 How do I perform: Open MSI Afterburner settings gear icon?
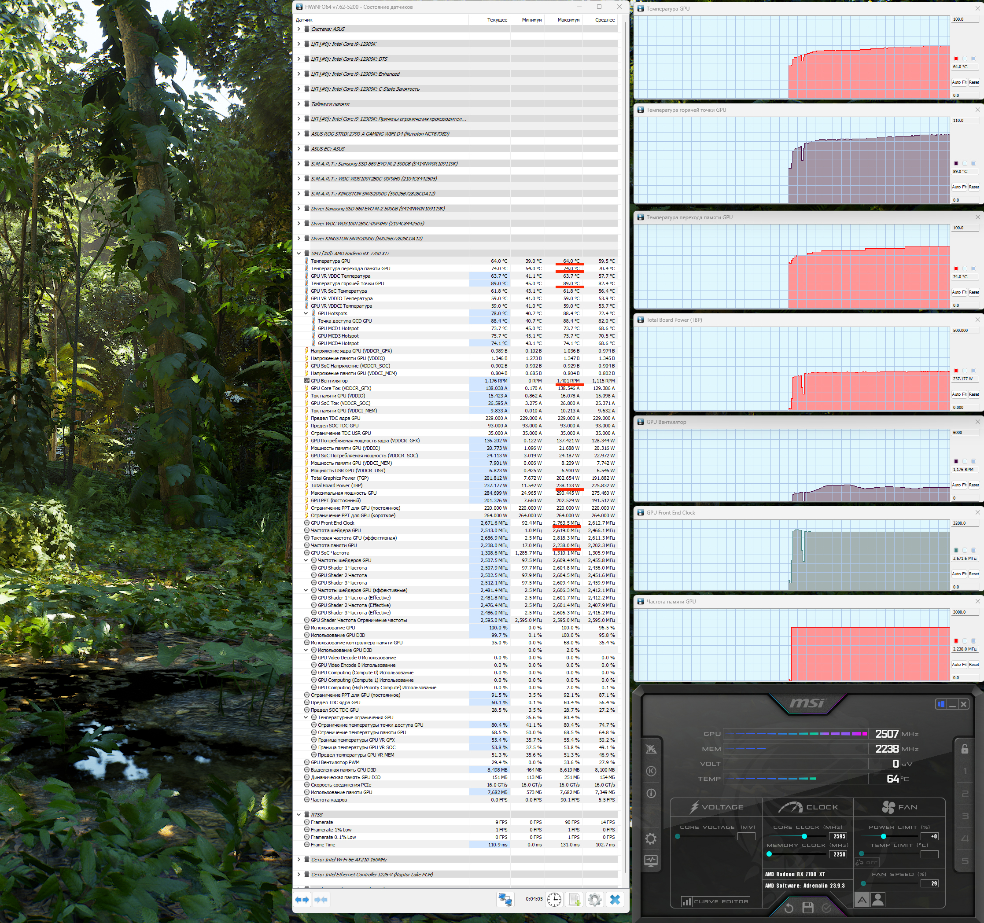pos(651,838)
